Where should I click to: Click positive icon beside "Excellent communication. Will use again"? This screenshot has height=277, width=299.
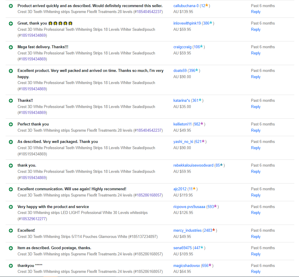point(11,189)
